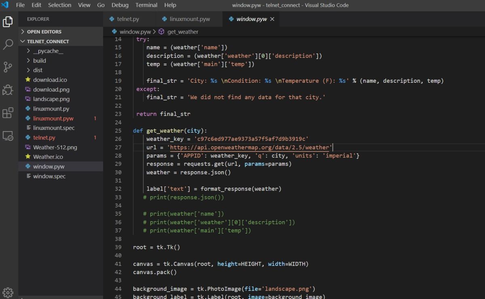Open the Explorer view in activity bar
The height and width of the screenshot is (299, 485).
8,22
